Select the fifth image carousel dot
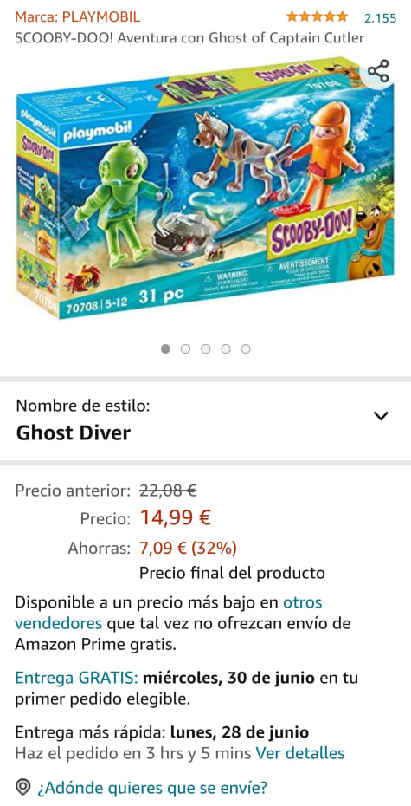Screen dimensions: 411x806 [x=246, y=349]
